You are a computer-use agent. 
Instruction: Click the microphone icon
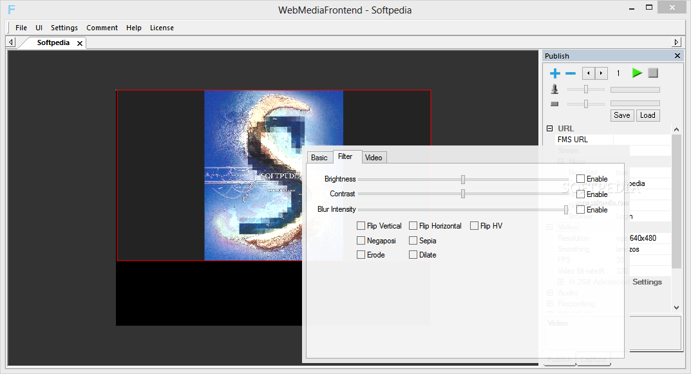[x=555, y=89]
